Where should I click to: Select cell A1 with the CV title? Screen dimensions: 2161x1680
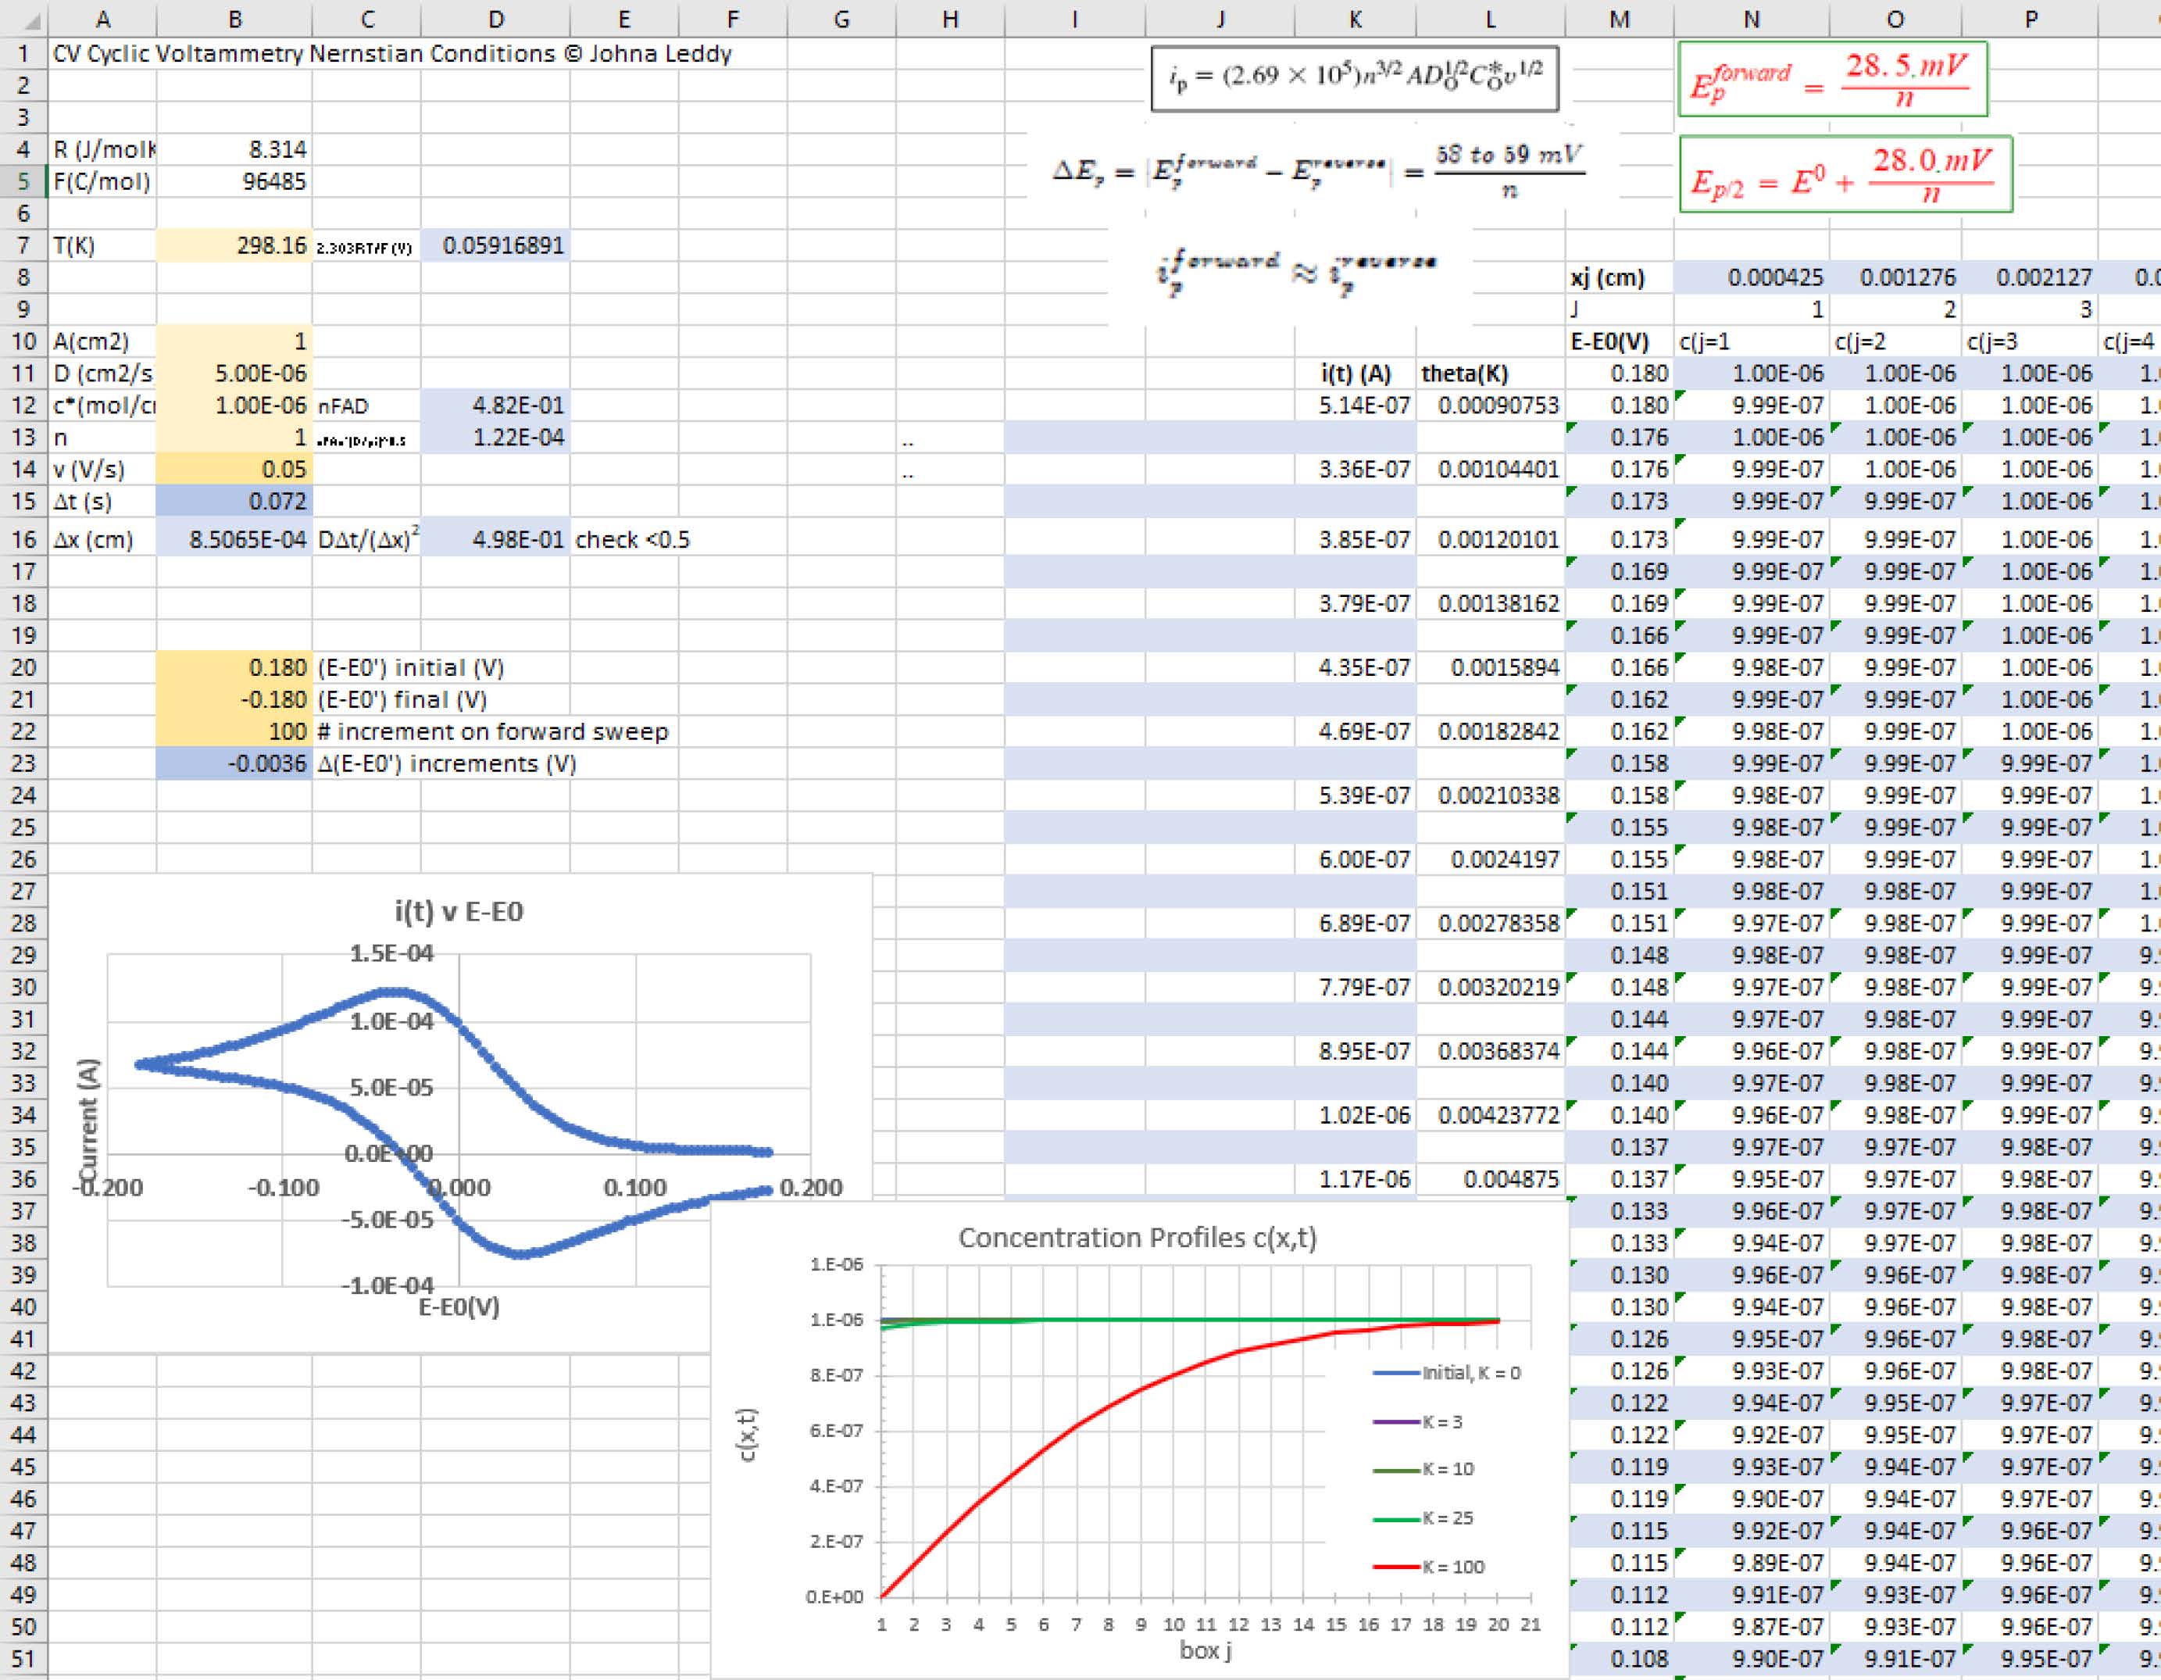click(x=392, y=53)
